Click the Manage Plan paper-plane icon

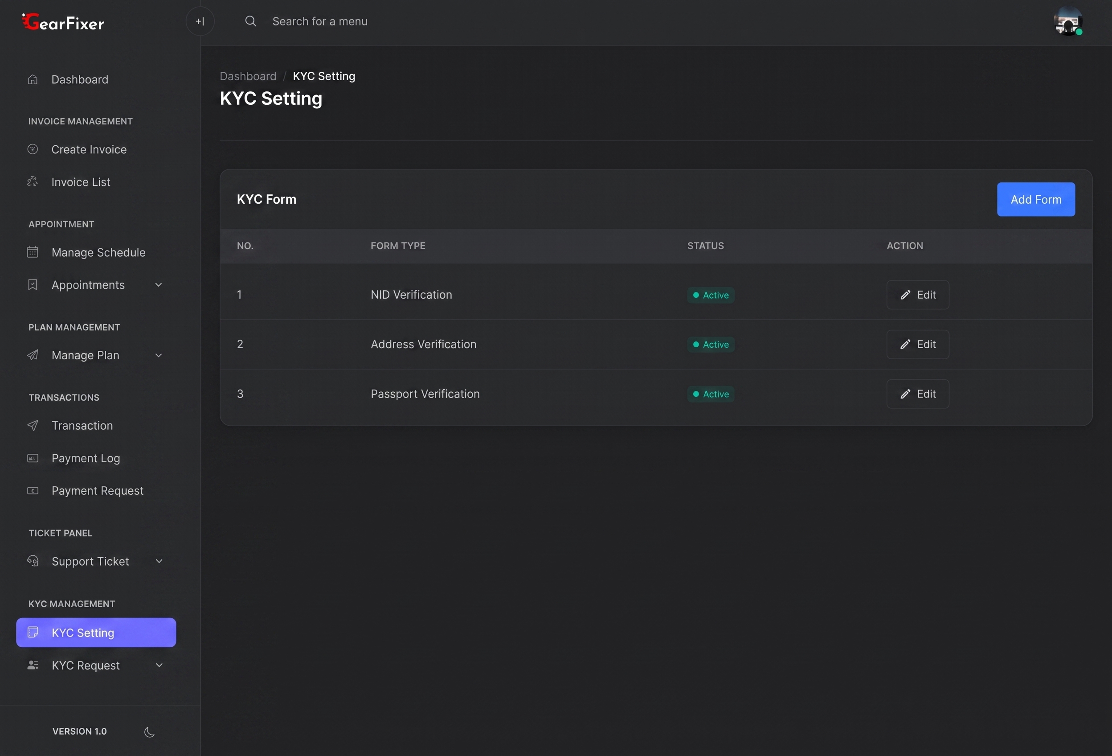point(33,355)
